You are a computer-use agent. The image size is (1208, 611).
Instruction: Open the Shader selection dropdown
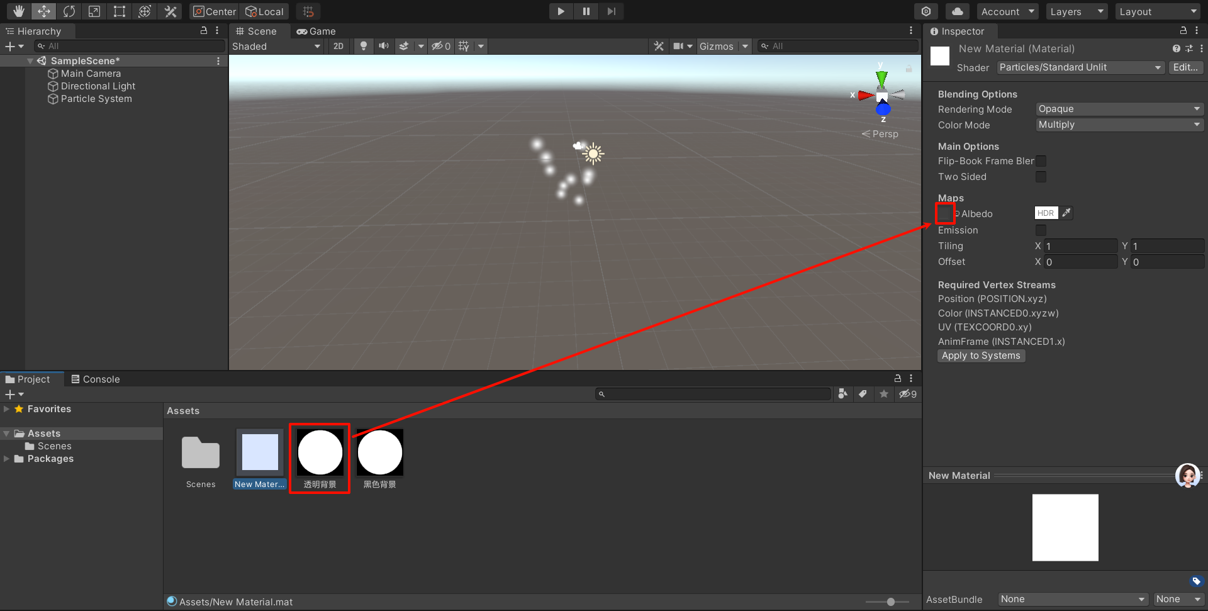[x=1080, y=67]
